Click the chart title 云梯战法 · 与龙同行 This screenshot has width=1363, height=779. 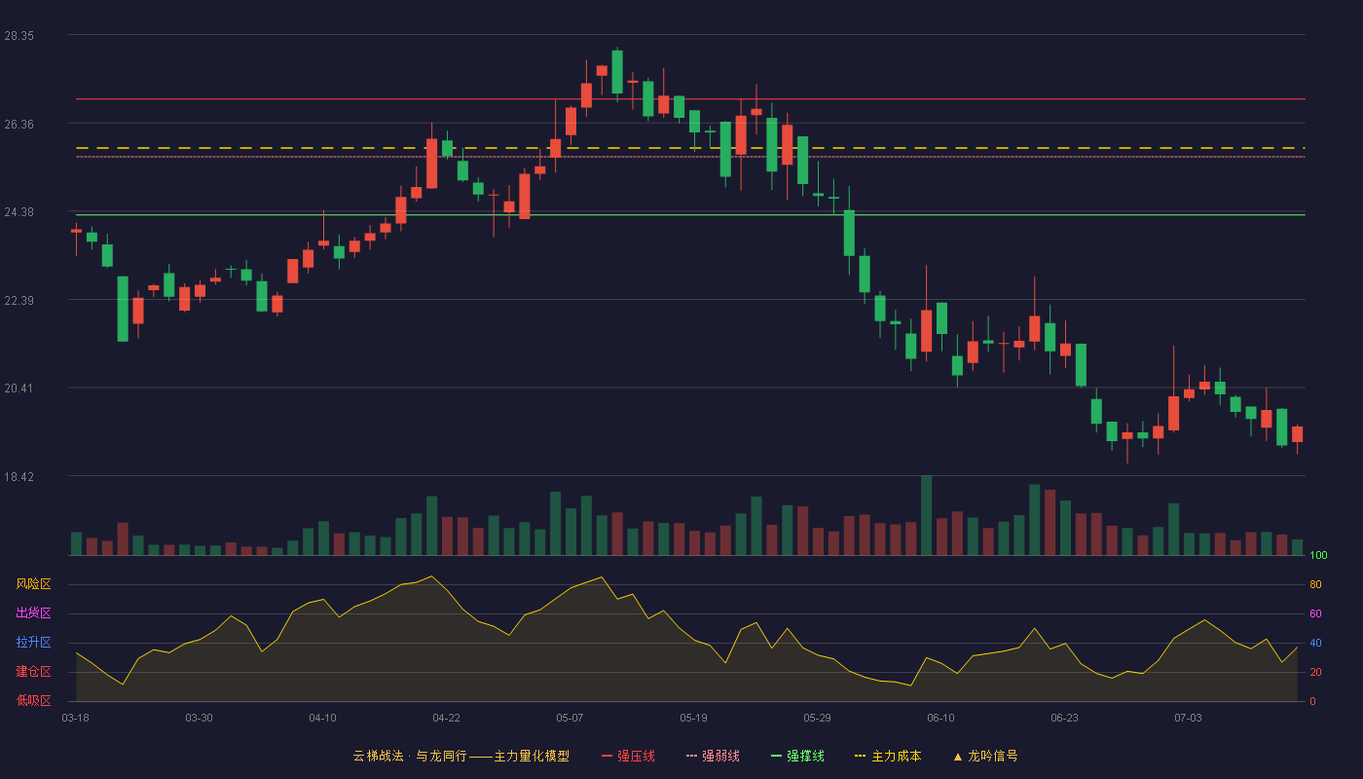tap(409, 756)
